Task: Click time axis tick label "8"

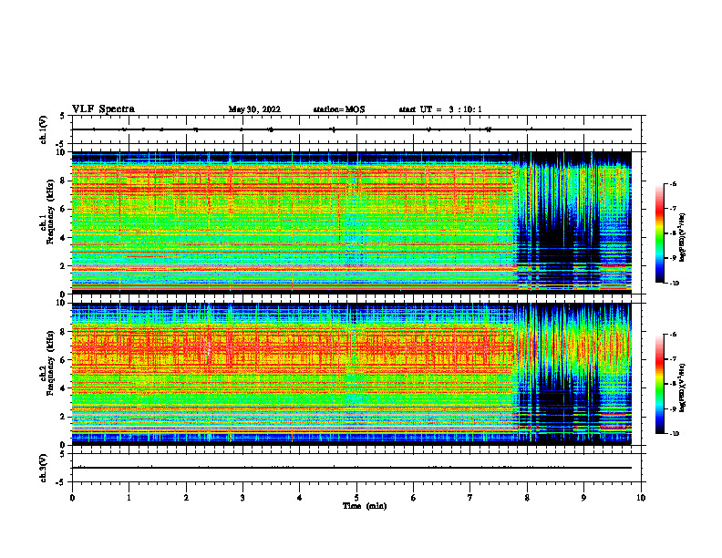Action: coord(527,498)
